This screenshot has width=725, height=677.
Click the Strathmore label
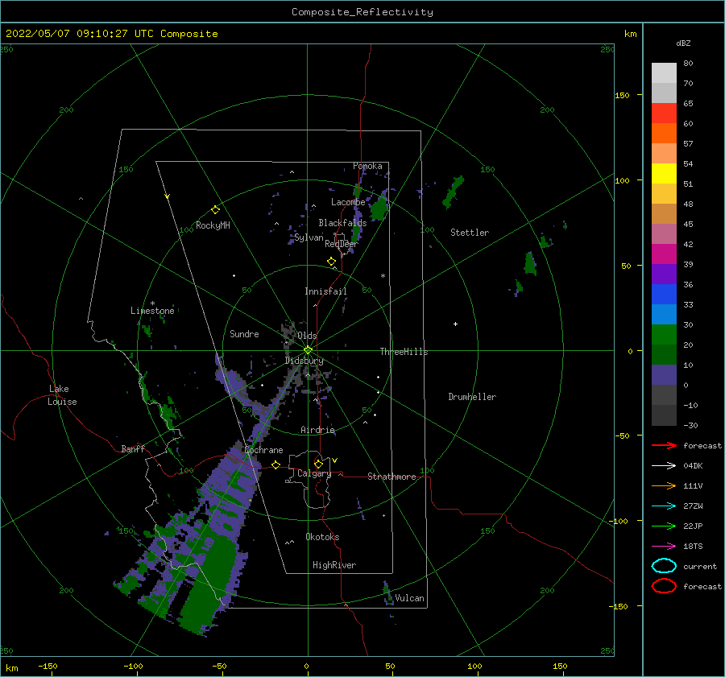391,477
